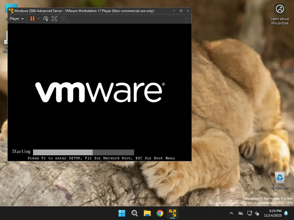Viewport: 294px width, 220px height.
Task: Open the OneDrive tray icon
Action: coord(241,213)
